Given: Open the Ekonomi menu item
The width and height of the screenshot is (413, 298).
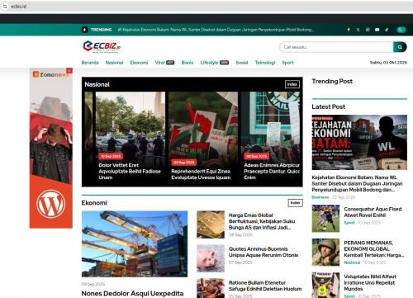Looking at the screenshot, I should 139,63.
